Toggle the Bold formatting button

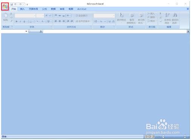(17, 21)
